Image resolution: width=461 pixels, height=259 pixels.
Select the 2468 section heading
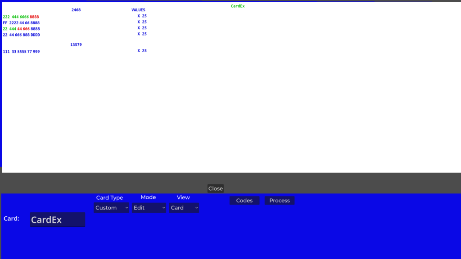tap(76, 10)
